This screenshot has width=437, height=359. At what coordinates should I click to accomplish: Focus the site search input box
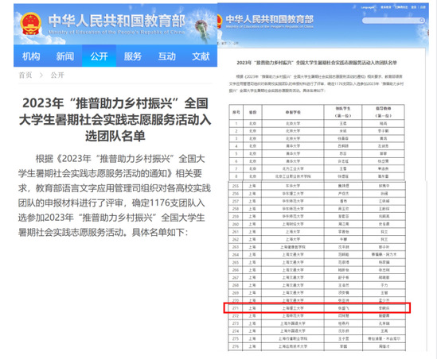(x=391, y=21)
